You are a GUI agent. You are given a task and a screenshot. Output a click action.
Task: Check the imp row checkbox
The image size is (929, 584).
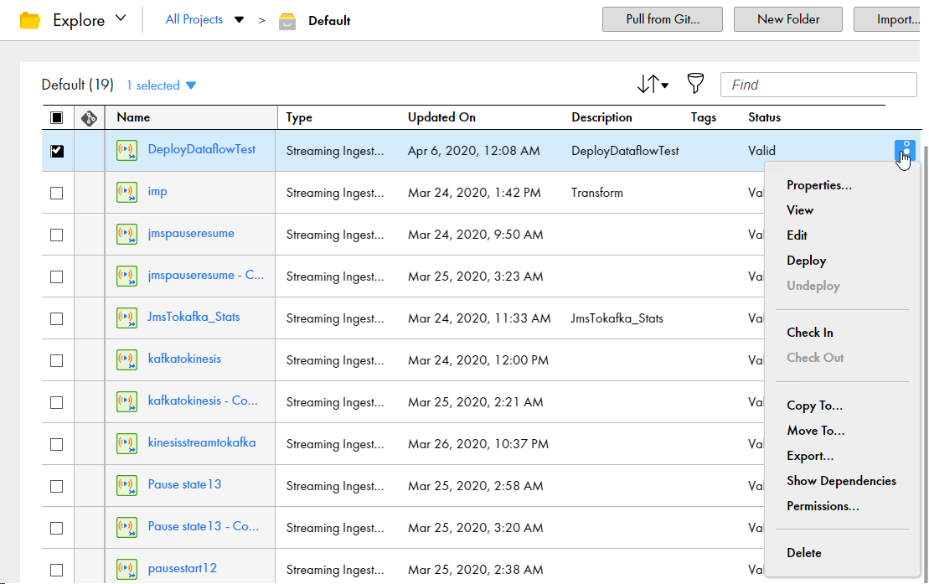point(56,193)
